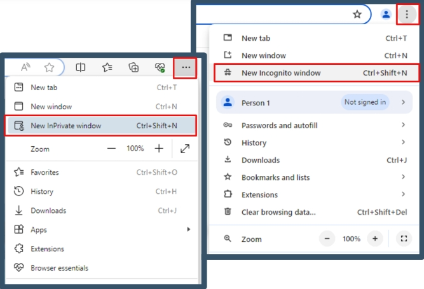This screenshot has height=289, width=424.
Task: Open Browser essentials in Edge menu
Action: [x=102, y=268]
